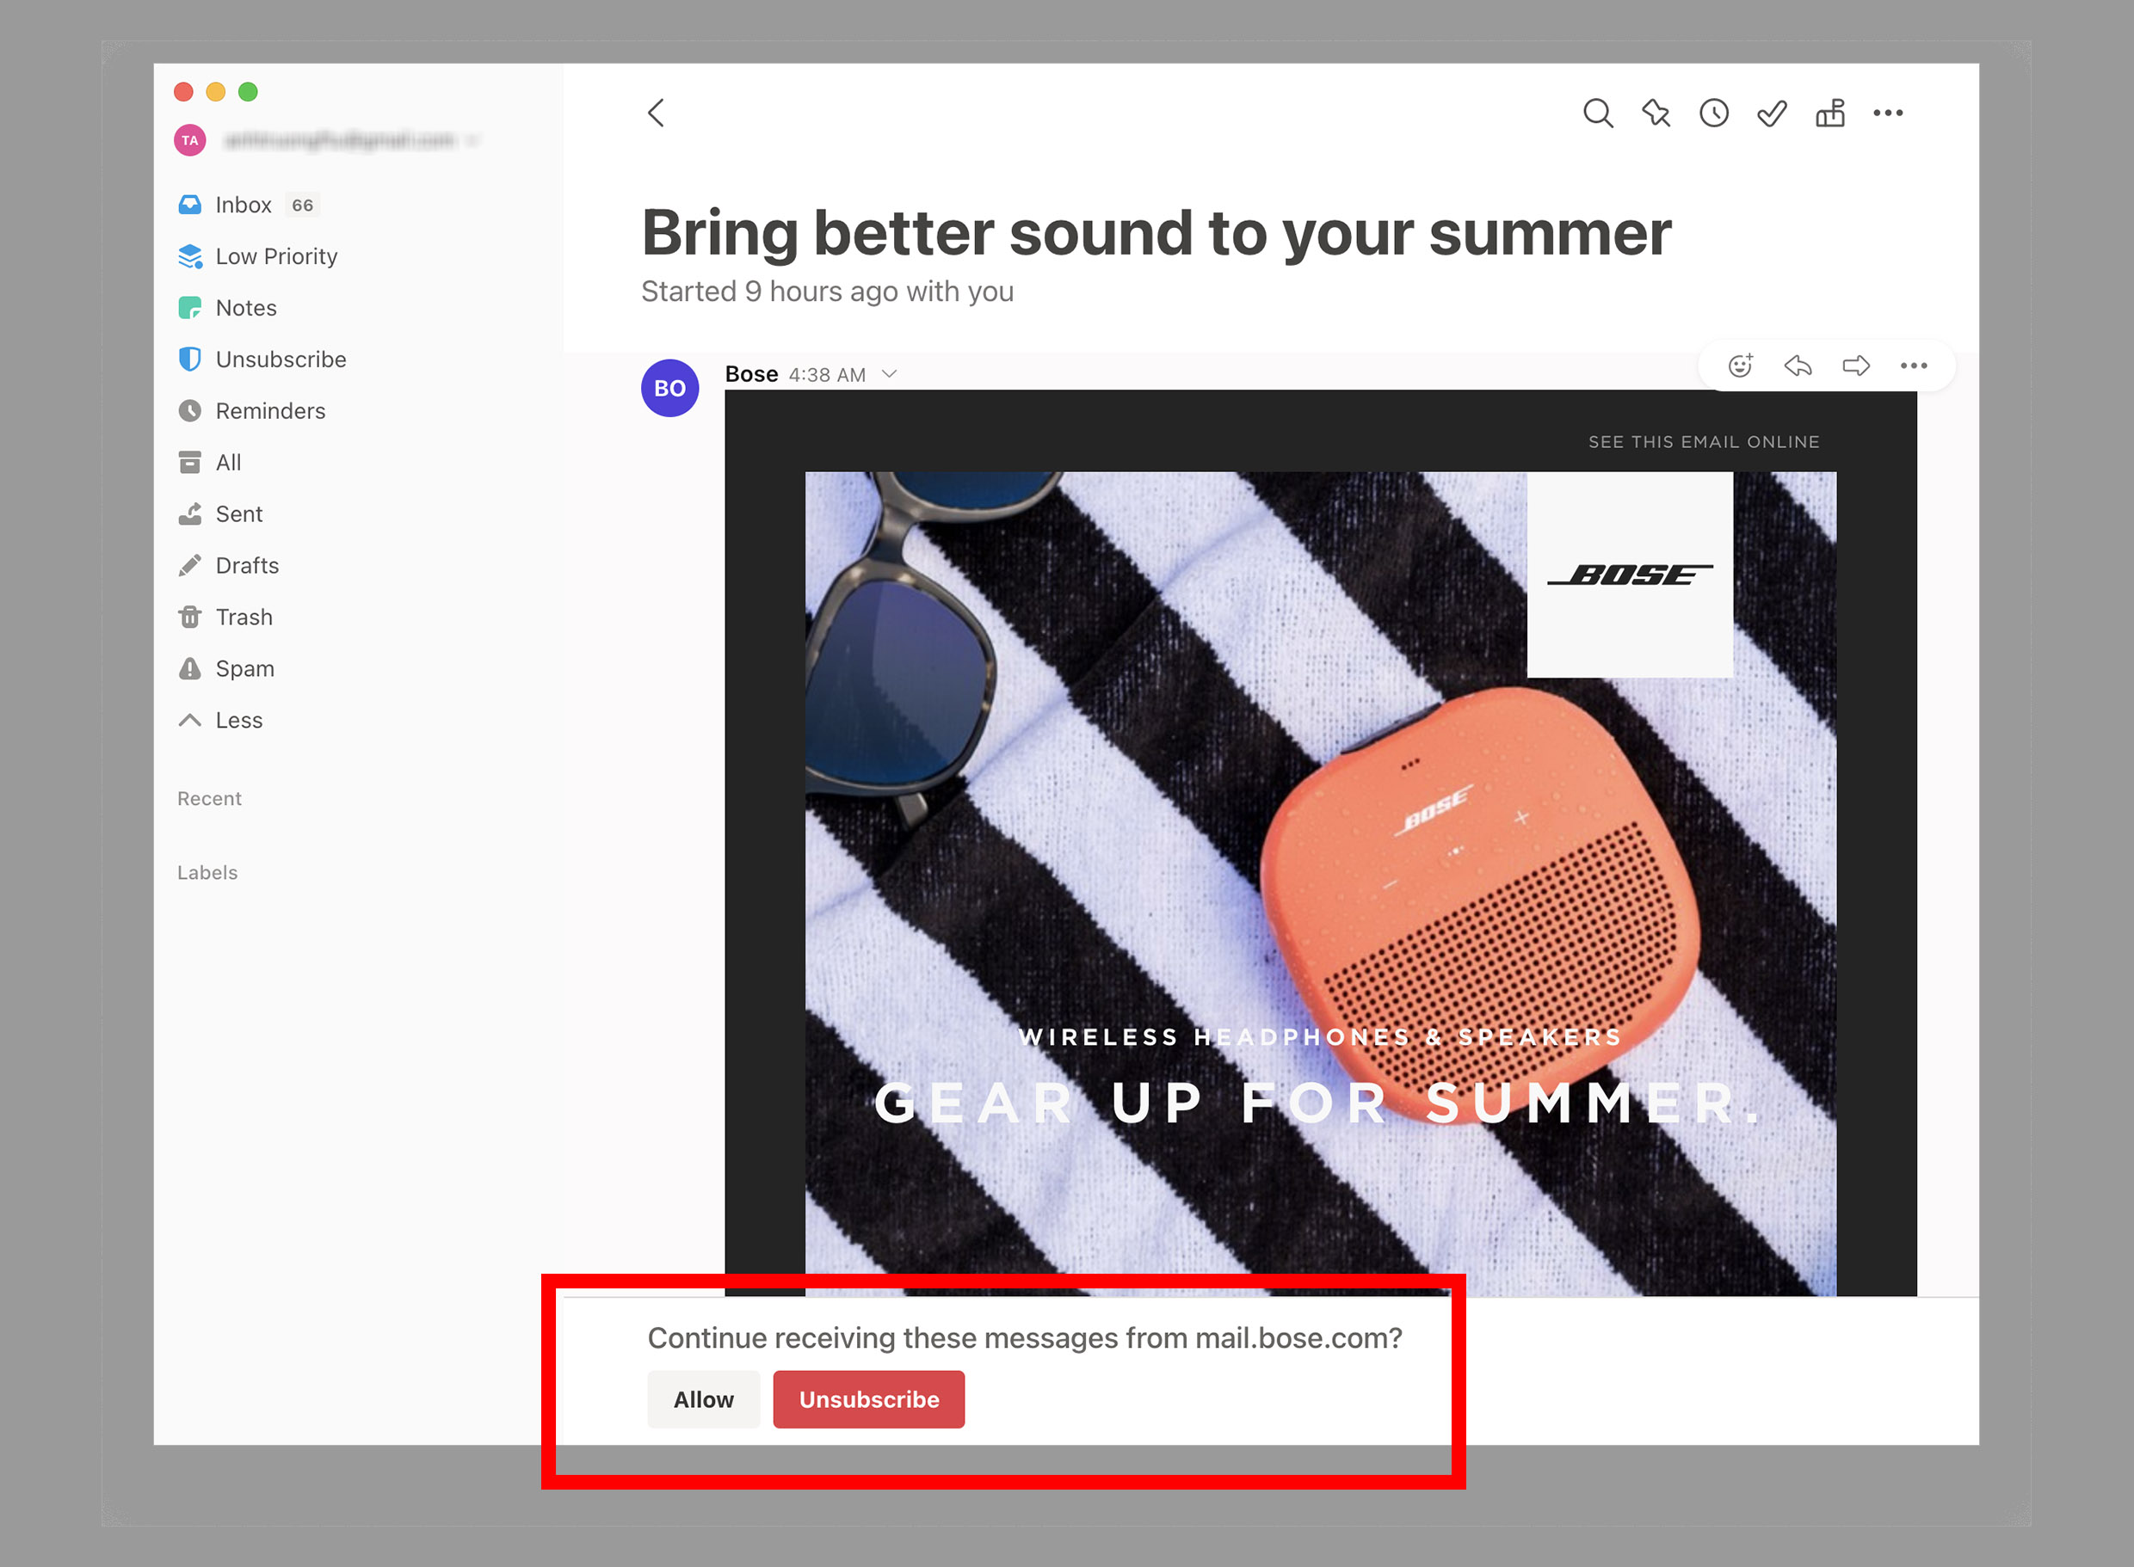The width and height of the screenshot is (2134, 1567).
Task: Collapse the Less section in sidebar
Action: [240, 719]
